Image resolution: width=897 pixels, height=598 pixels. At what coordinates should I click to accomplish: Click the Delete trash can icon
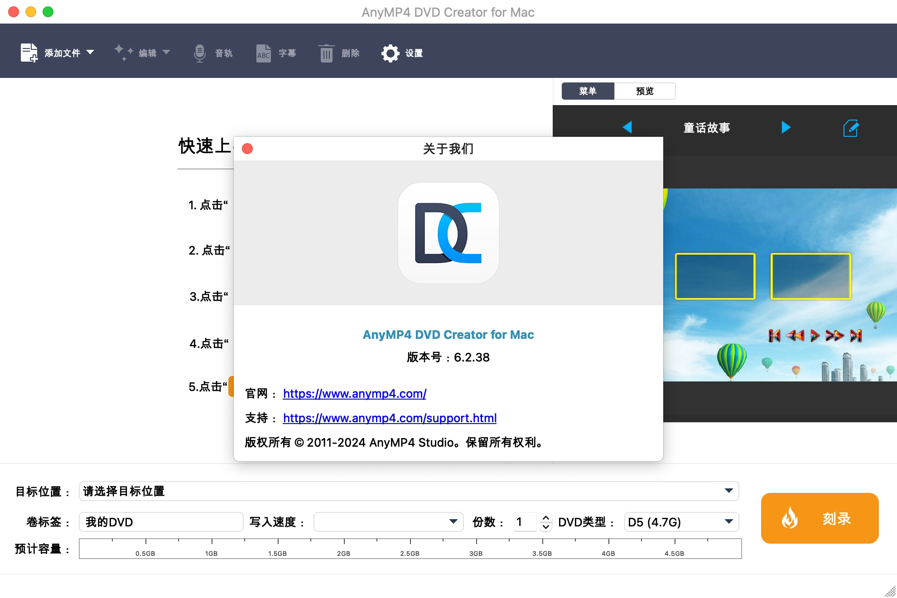(326, 53)
